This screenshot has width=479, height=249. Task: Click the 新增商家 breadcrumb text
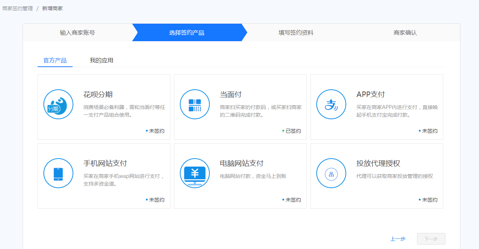pyautogui.click(x=53, y=8)
